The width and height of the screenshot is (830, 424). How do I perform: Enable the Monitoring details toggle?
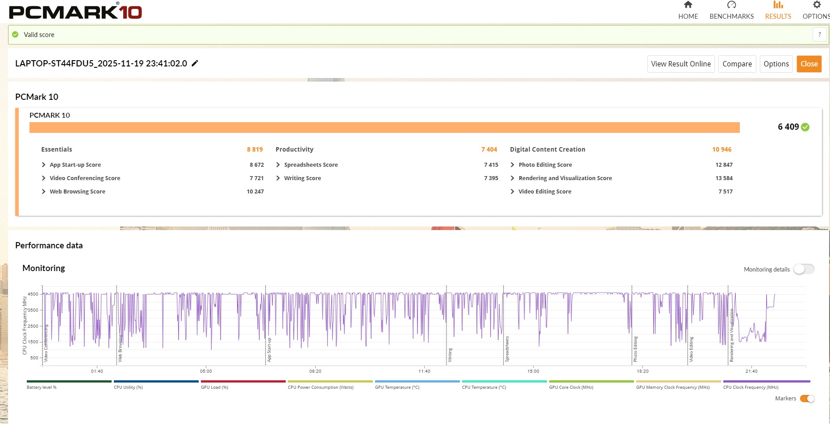click(804, 269)
